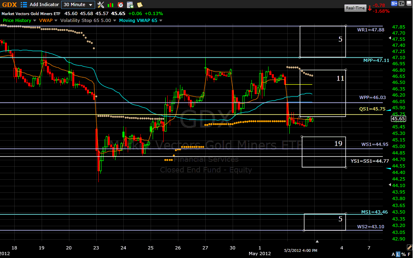Set an alert with the alarm clock icon

tap(120, 5)
